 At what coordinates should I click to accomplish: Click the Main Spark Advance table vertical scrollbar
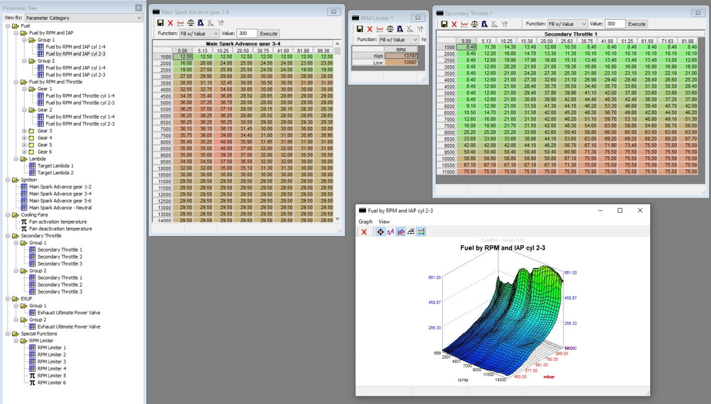click(x=337, y=131)
